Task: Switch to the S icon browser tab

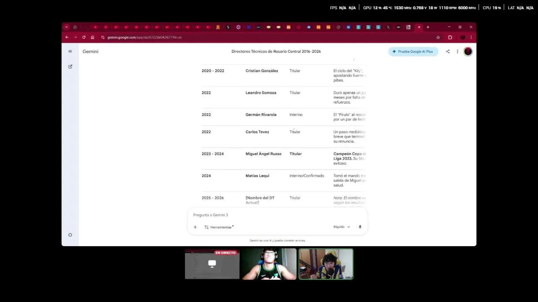Action: click(228, 27)
